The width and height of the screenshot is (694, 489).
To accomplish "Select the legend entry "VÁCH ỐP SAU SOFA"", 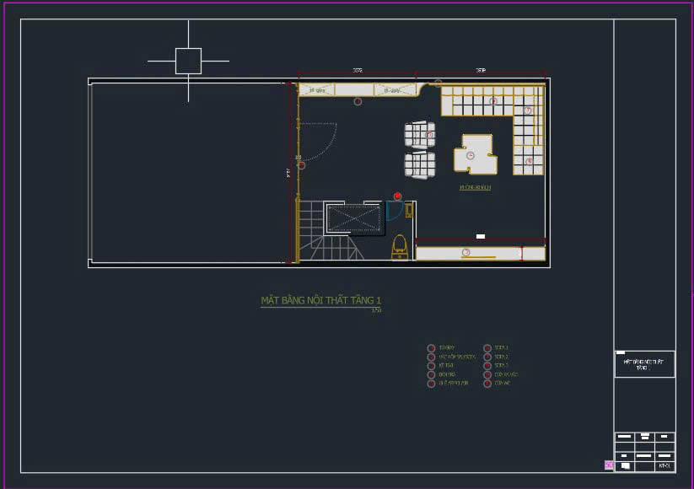I will [457, 357].
